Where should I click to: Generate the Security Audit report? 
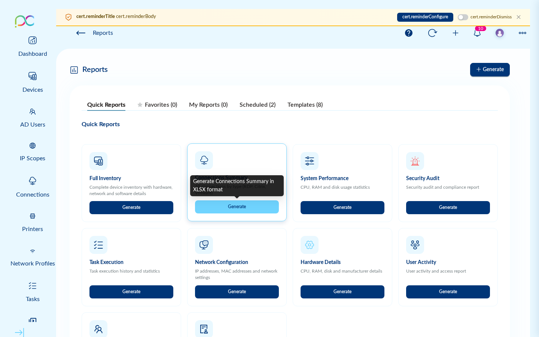pyautogui.click(x=448, y=207)
